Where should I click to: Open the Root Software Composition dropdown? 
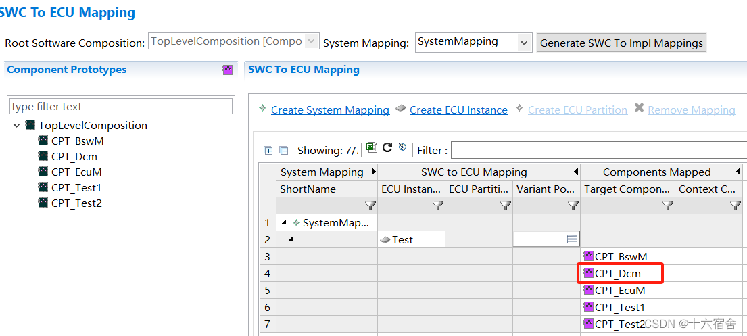coord(311,41)
